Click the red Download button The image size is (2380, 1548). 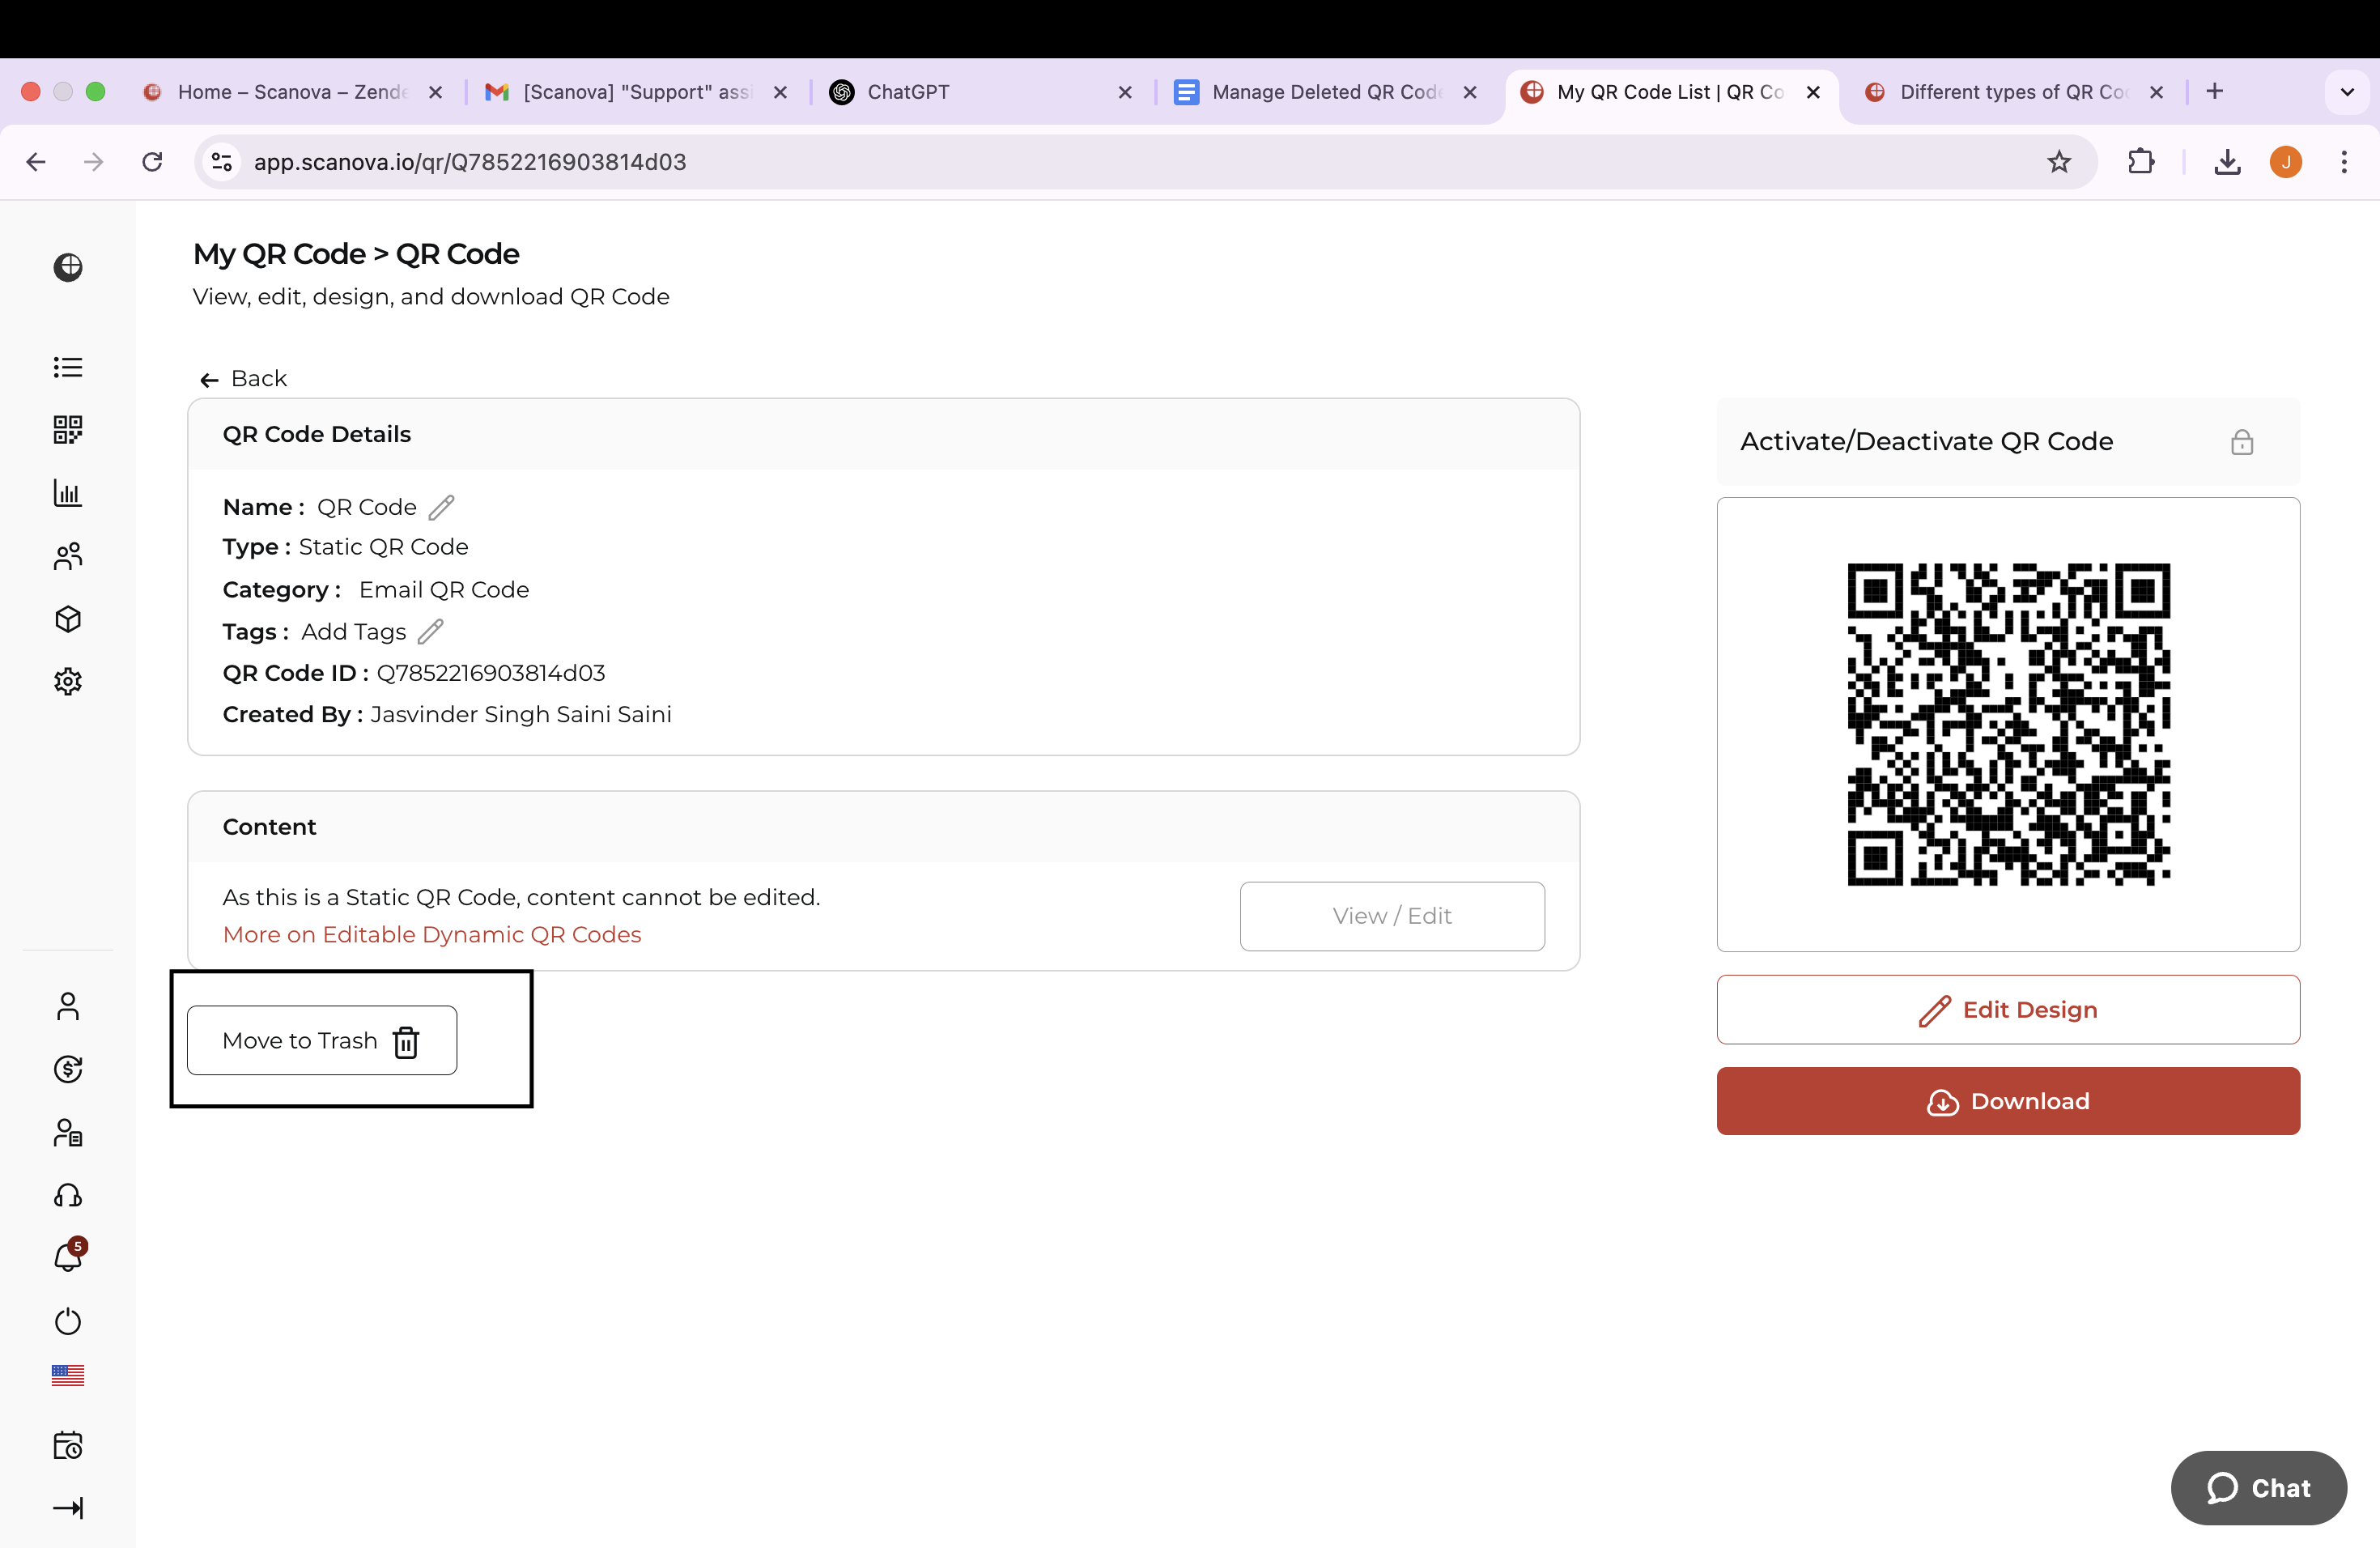point(2008,1101)
